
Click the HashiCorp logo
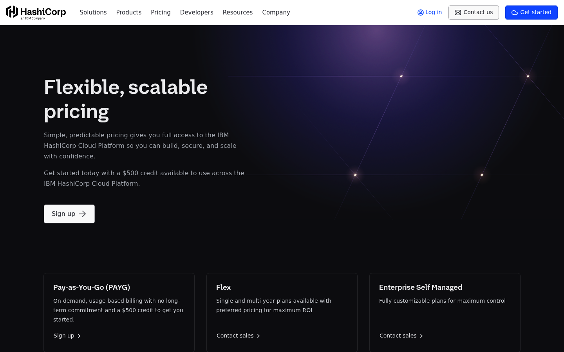click(36, 13)
